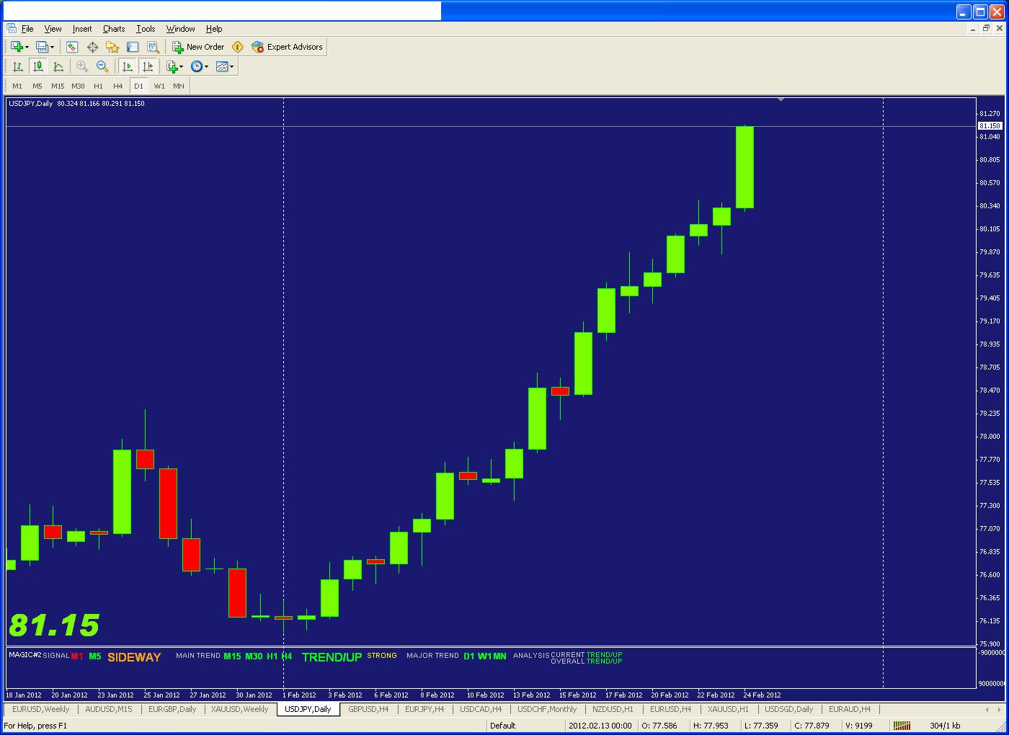The width and height of the screenshot is (1009, 735).
Task: Toggle the chart shift option
Action: point(148,66)
